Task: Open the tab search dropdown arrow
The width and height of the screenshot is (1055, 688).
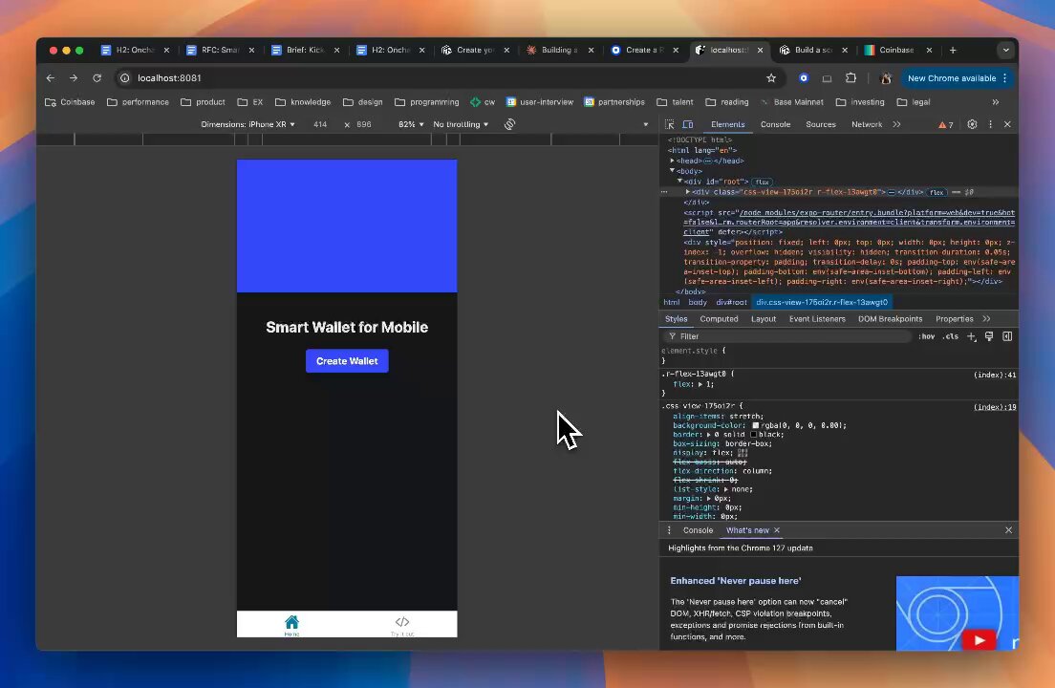Action: [1006, 50]
